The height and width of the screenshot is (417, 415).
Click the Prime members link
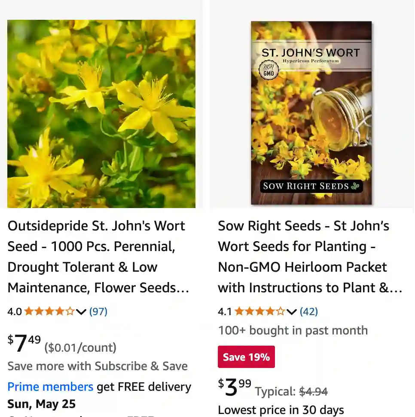point(50,386)
